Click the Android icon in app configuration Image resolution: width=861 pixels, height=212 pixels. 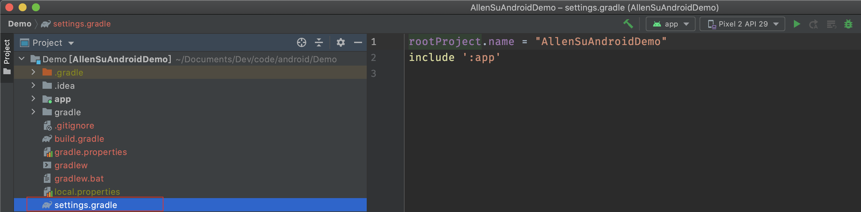pyautogui.click(x=657, y=24)
